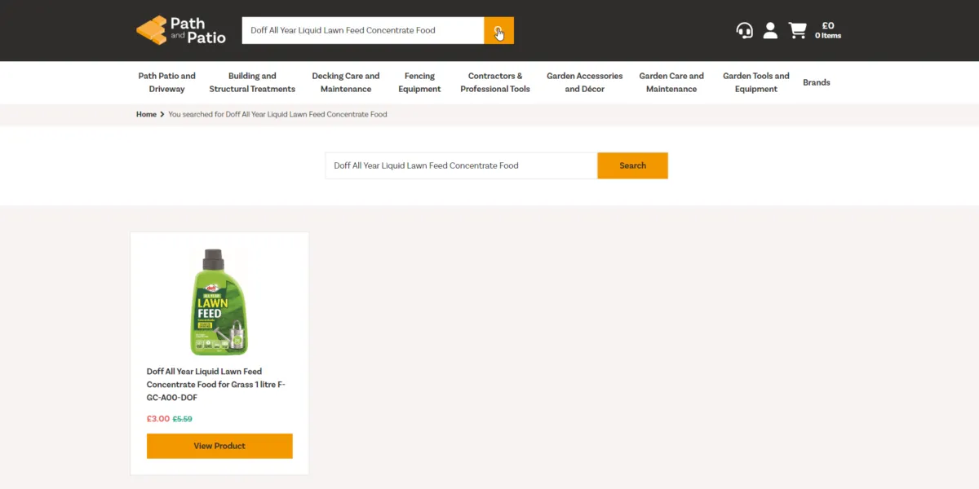Click the orange header search icon button
Image resolution: width=979 pixels, height=489 pixels.
click(x=498, y=31)
